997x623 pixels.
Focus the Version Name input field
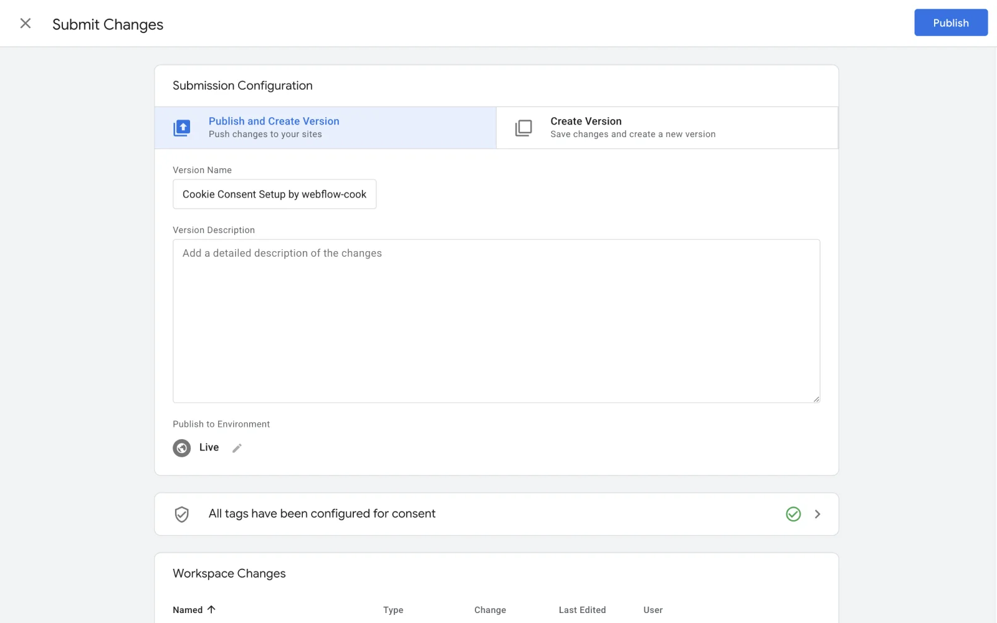pyautogui.click(x=274, y=194)
